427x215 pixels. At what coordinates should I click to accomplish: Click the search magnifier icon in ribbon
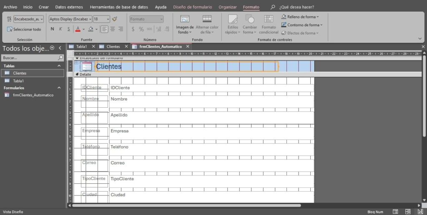[x=273, y=7]
